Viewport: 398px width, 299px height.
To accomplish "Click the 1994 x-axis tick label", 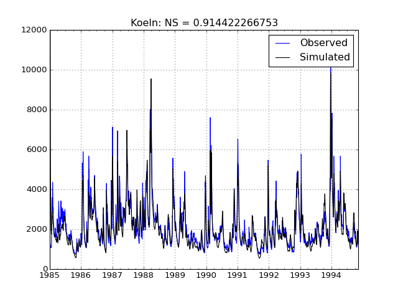I will click(331, 275).
